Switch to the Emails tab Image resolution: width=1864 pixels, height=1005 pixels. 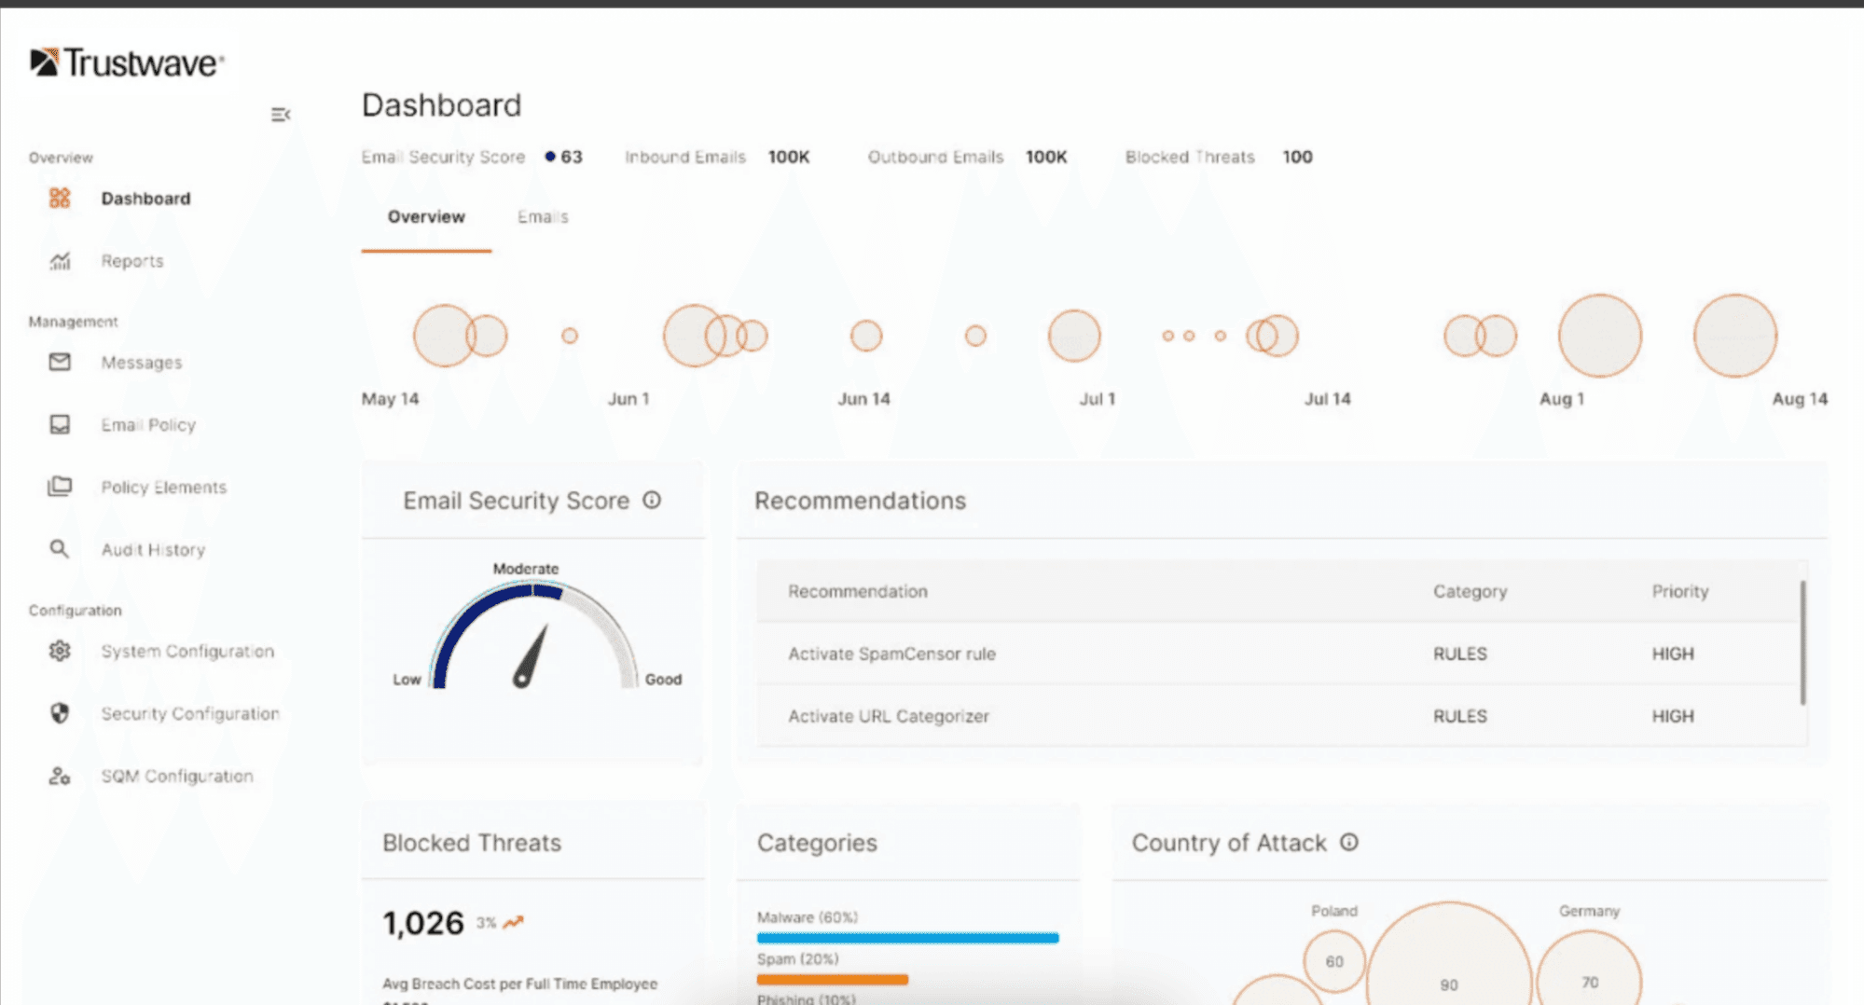(x=543, y=217)
